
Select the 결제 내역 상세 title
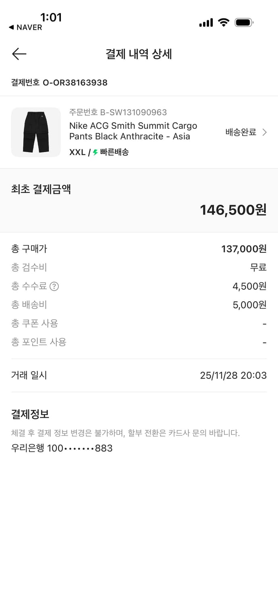(x=139, y=54)
